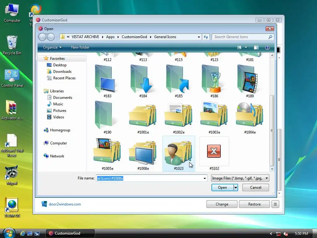Viewport: 317px width, 238px height.
Task: Click the Back navigation button
Action: 42,37
